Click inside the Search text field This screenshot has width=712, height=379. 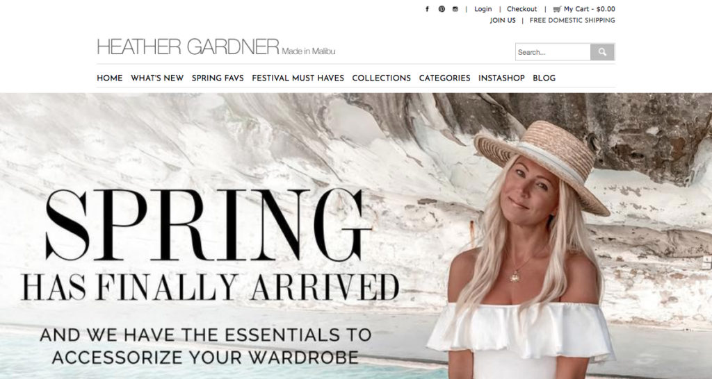(553, 52)
